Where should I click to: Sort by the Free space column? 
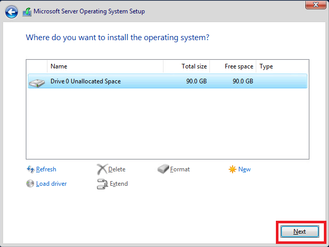tap(233, 66)
